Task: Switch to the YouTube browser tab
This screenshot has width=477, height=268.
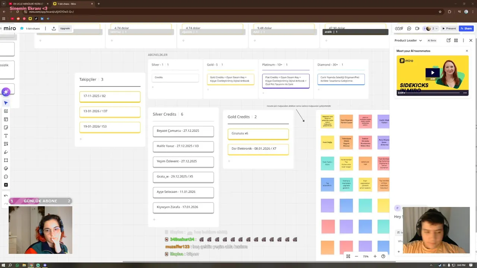Action: (x=28, y=4)
